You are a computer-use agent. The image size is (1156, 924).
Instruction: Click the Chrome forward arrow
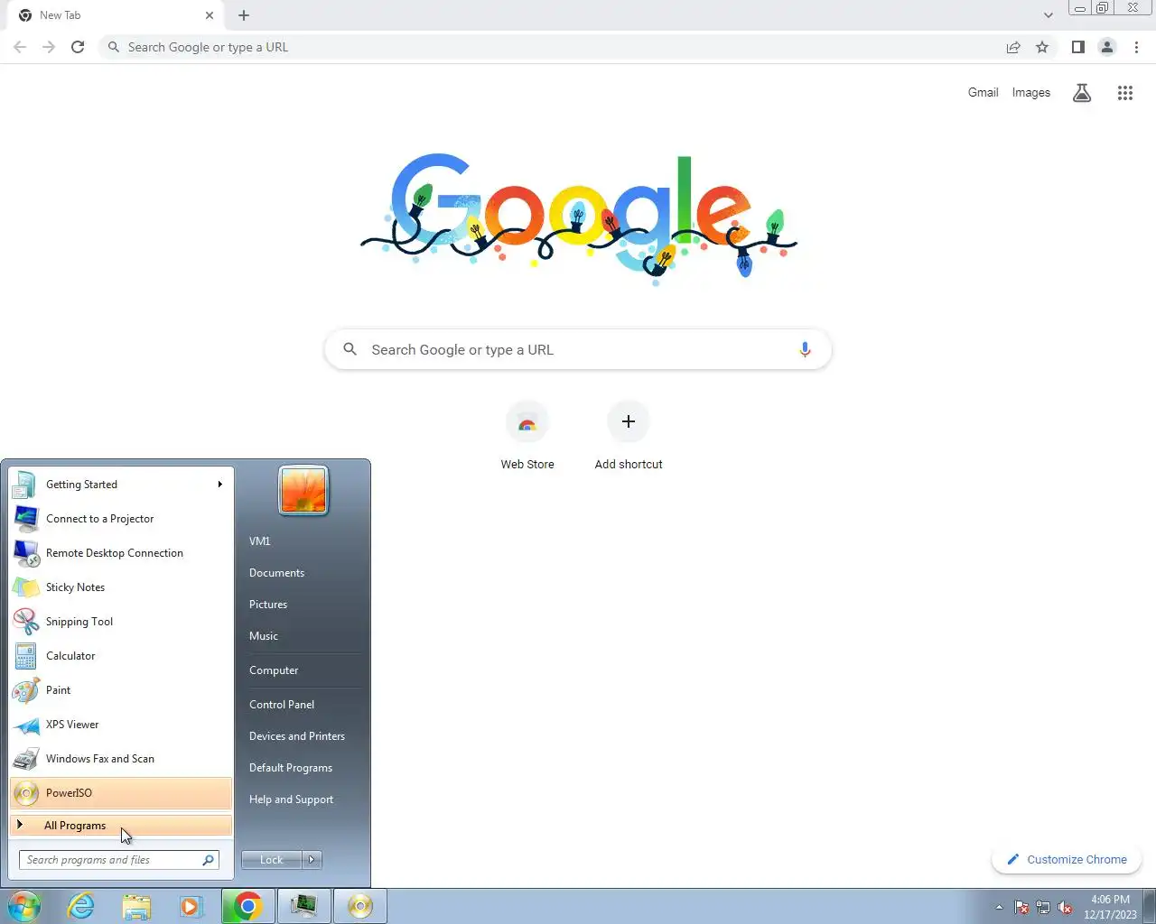tap(49, 47)
